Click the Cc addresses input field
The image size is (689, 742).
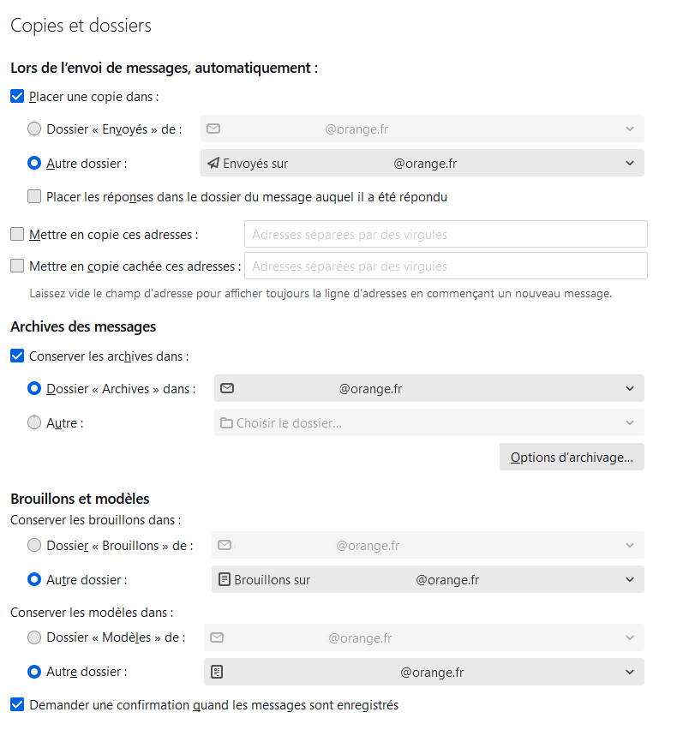pos(446,234)
